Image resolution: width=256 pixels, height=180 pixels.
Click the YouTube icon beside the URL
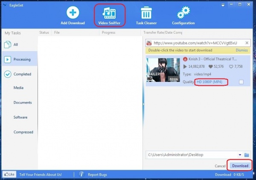tap(149, 43)
